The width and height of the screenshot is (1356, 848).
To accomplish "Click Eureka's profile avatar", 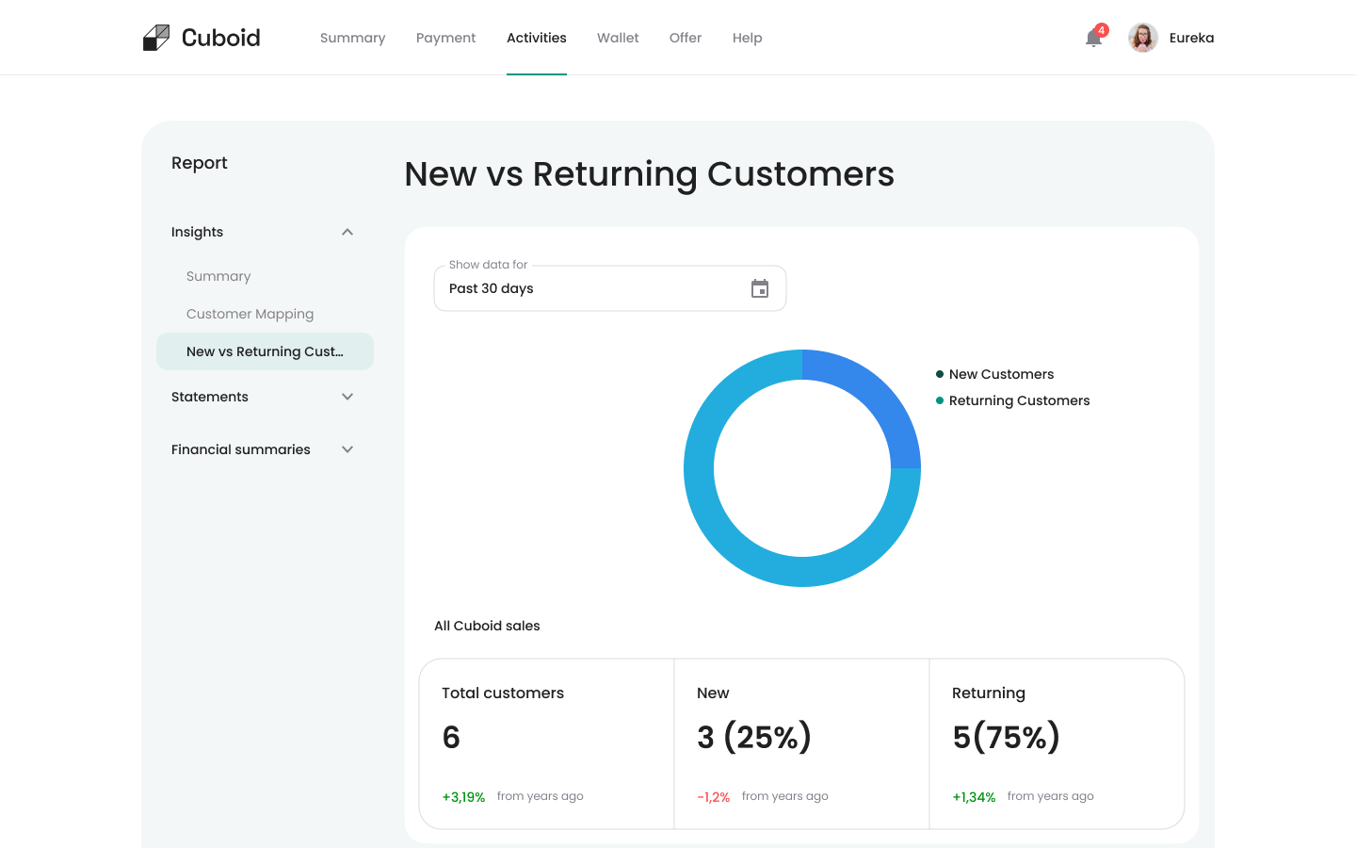I will point(1142,38).
